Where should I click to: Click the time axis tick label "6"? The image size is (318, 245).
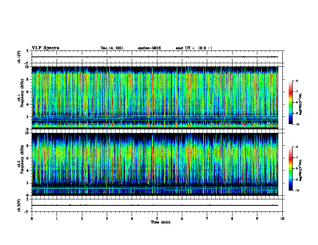182,219
